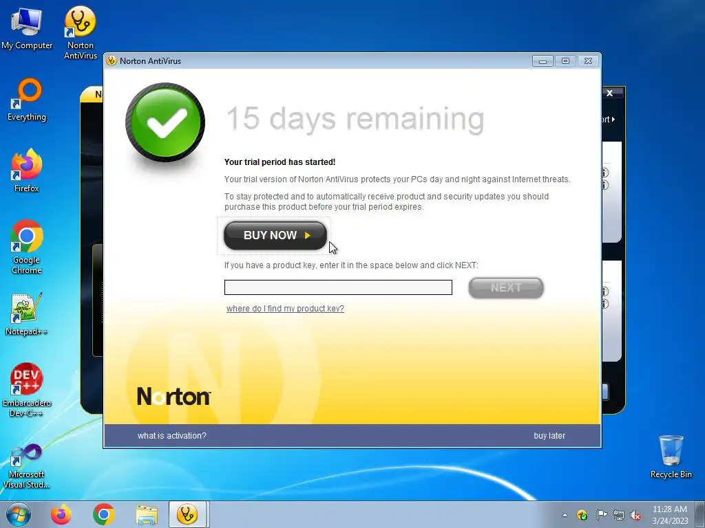This screenshot has height=528, width=705.
Task: Focus the product key input field
Action: click(x=338, y=287)
